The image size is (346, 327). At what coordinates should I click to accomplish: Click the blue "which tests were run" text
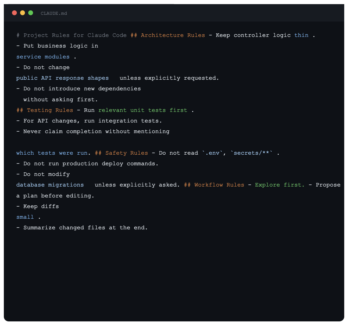pyautogui.click(x=52, y=153)
